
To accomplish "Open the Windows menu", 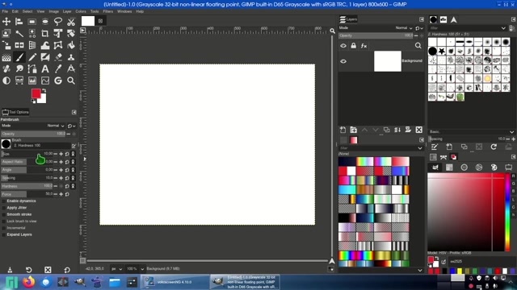I will coord(124,11).
